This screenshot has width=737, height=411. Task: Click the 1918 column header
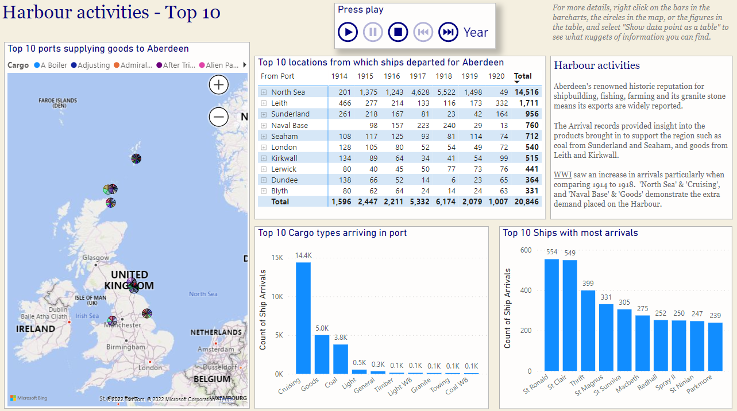tap(443, 76)
